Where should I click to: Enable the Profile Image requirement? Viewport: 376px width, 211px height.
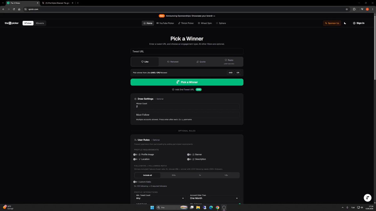click(x=135, y=154)
